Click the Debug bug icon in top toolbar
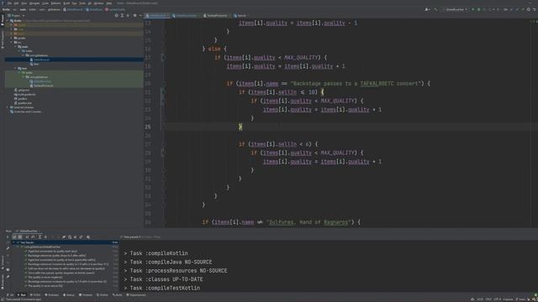This screenshot has width=538, height=302. [478, 9]
